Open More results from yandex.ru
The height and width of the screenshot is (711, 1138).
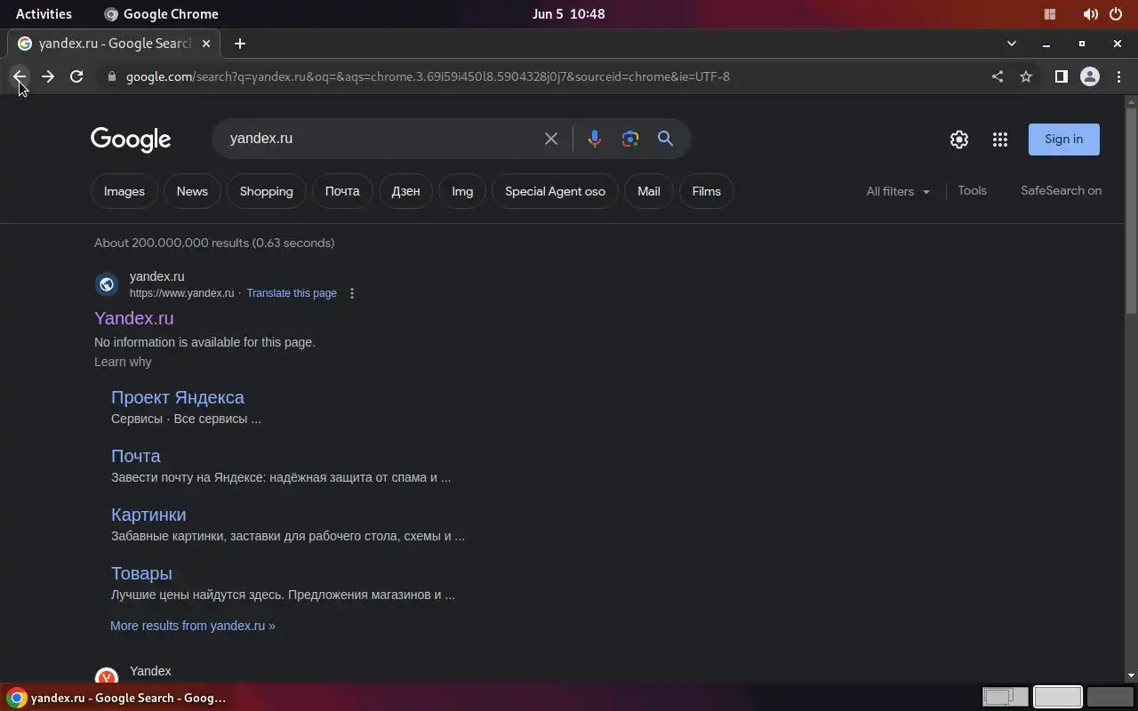coord(193,626)
